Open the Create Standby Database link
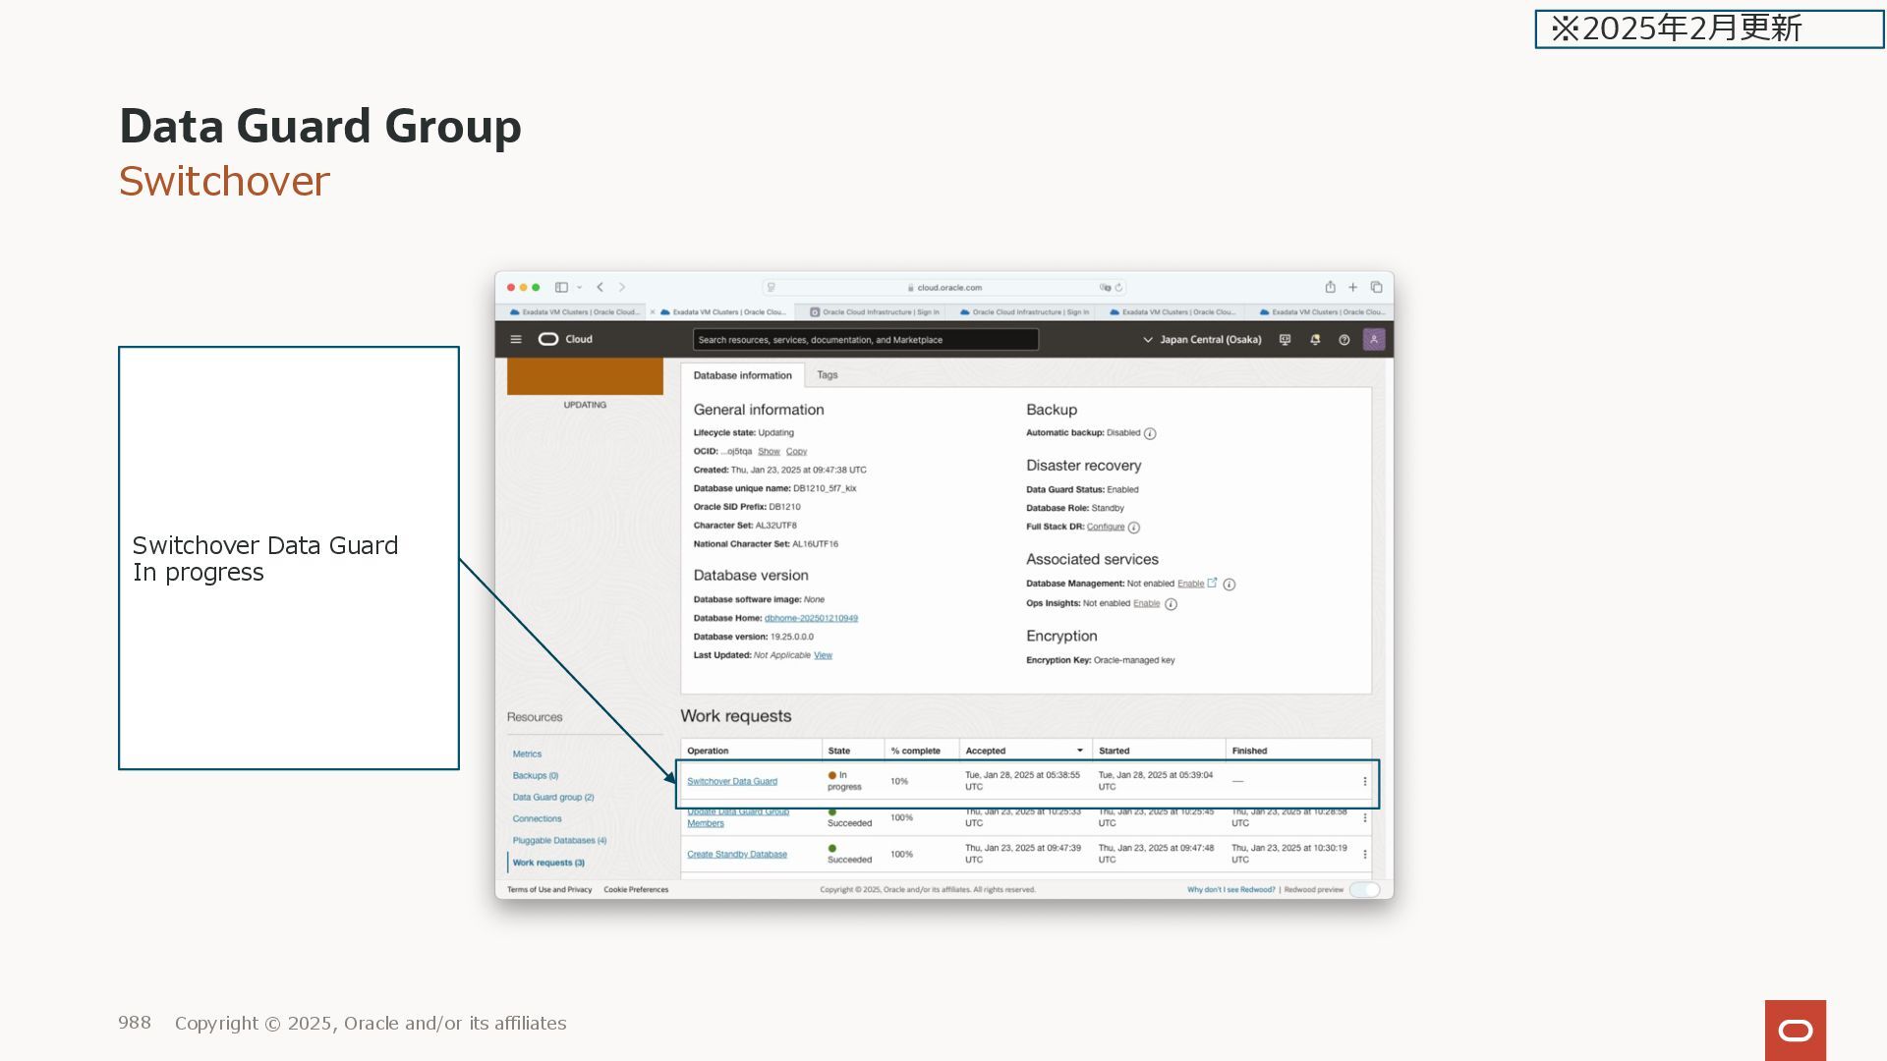The height and width of the screenshot is (1061, 1887). coord(736,855)
